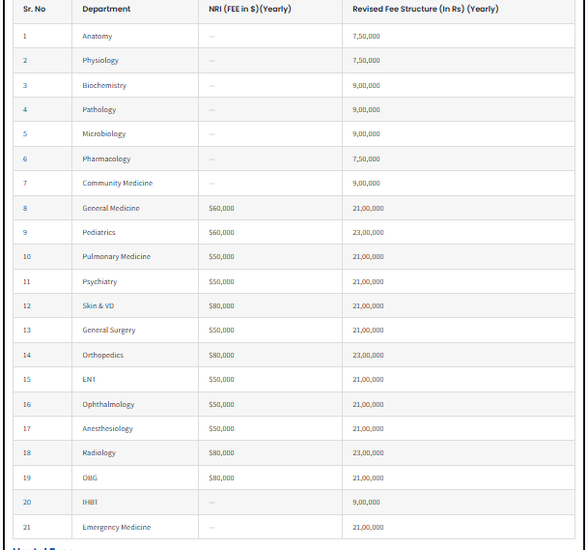Viewport: 588px width, 550px height.
Task: Select the Pulmonary Medicine department cell
Action: click(117, 256)
